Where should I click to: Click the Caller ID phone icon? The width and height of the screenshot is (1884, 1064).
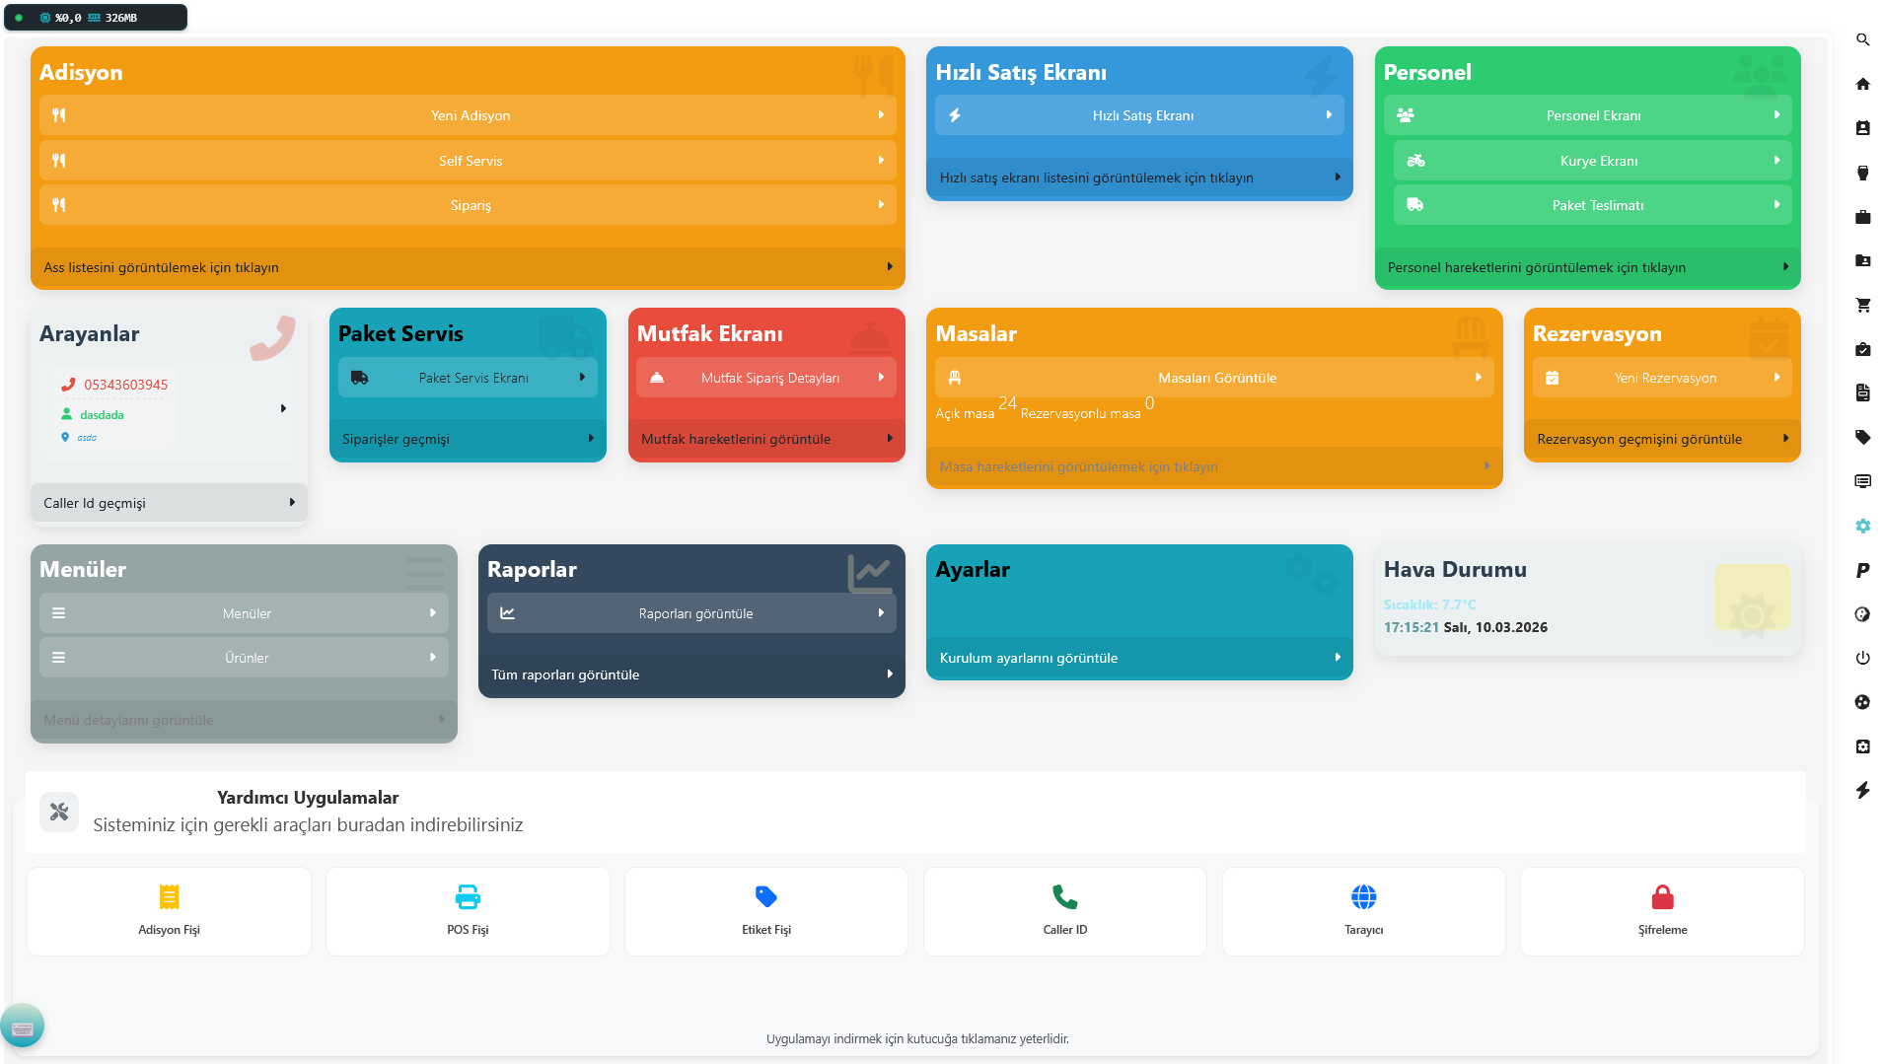[1064, 897]
